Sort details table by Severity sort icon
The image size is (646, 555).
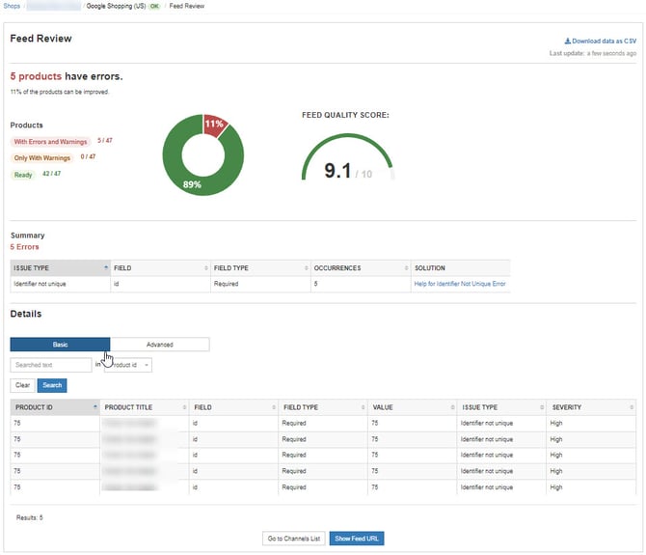(632, 407)
